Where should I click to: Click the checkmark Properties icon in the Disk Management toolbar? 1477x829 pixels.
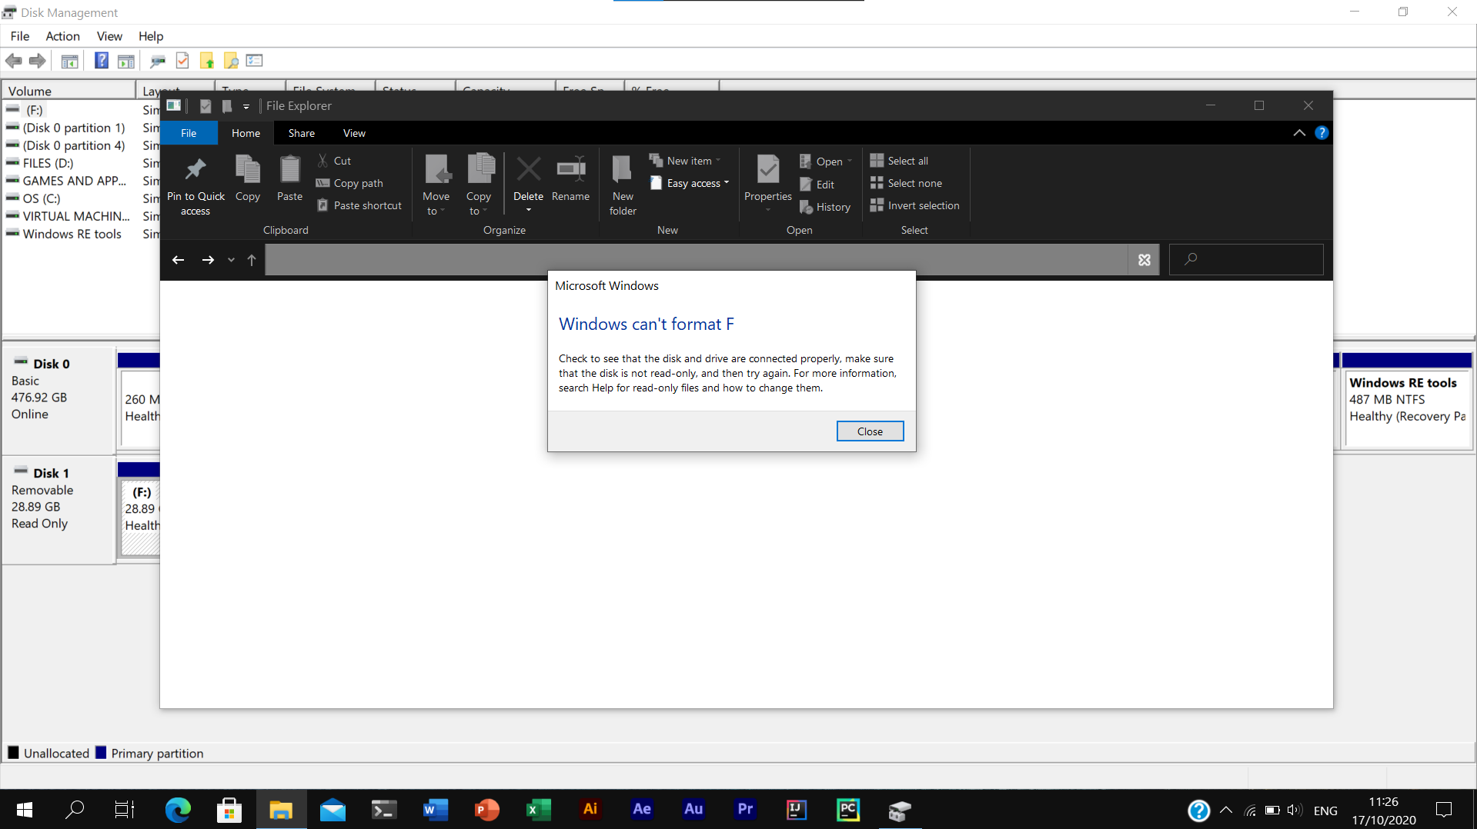tap(182, 61)
